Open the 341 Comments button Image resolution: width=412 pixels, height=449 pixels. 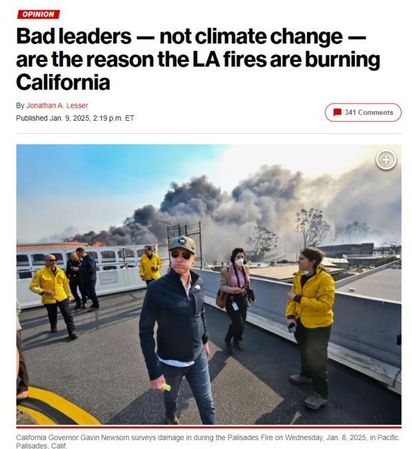click(x=363, y=113)
